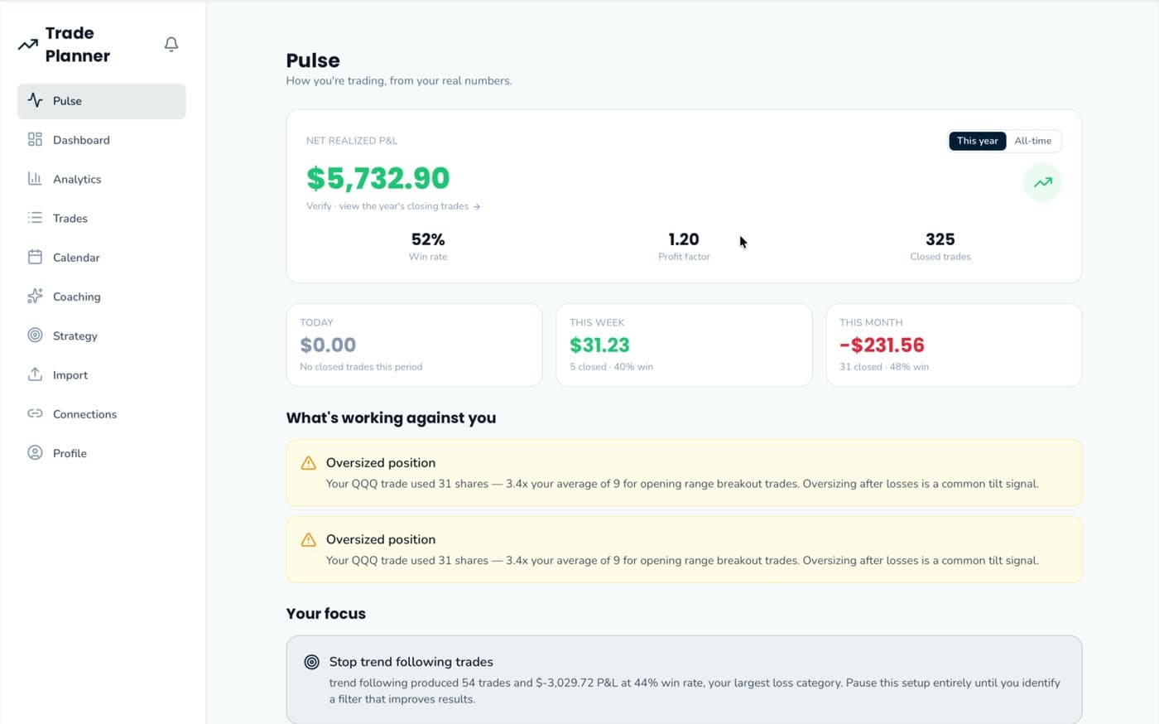Click the 52% win rate value
Screen dimensions: 1159x724
(428, 239)
